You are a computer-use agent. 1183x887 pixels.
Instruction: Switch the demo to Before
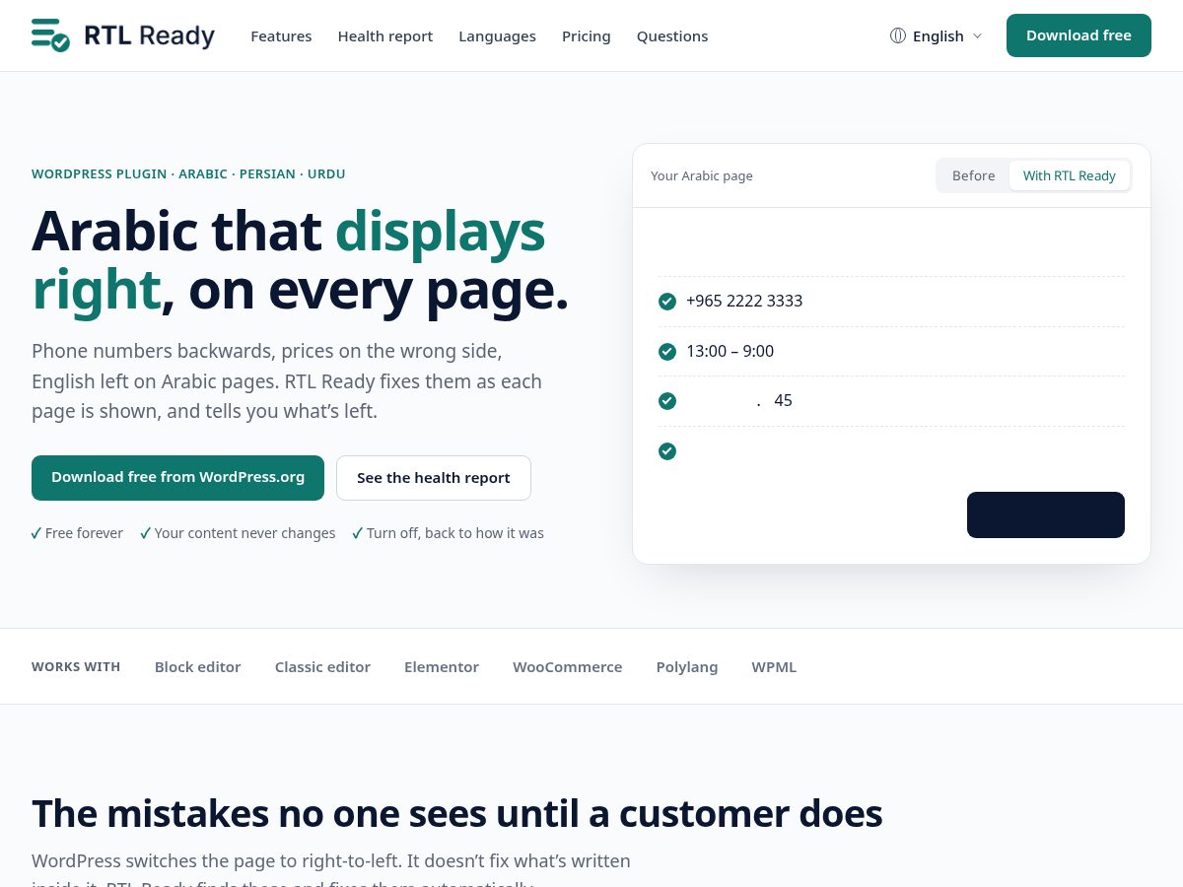coord(974,175)
